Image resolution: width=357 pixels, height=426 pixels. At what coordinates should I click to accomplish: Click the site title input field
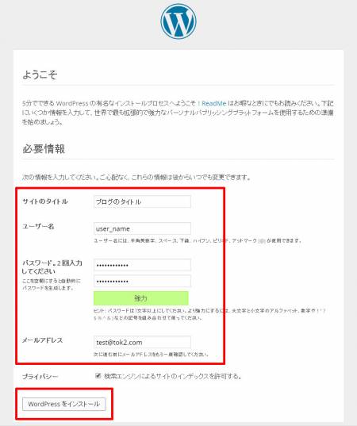pos(142,201)
